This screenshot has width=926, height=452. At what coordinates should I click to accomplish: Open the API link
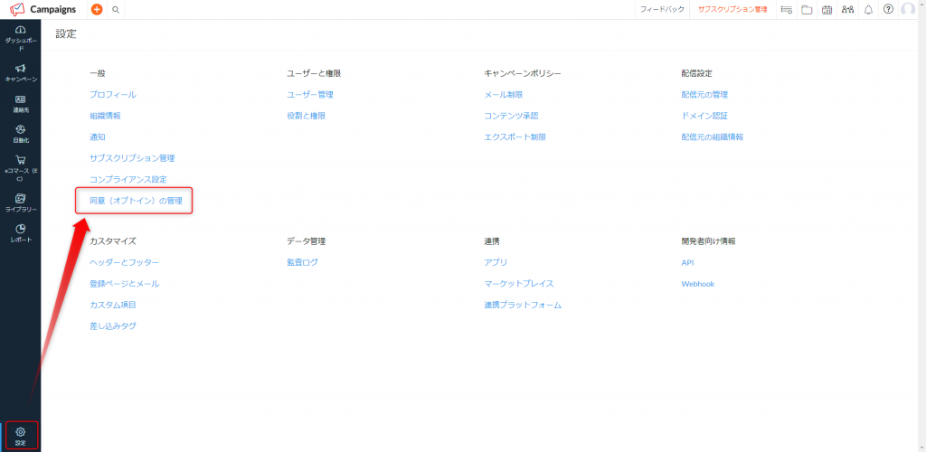(687, 262)
